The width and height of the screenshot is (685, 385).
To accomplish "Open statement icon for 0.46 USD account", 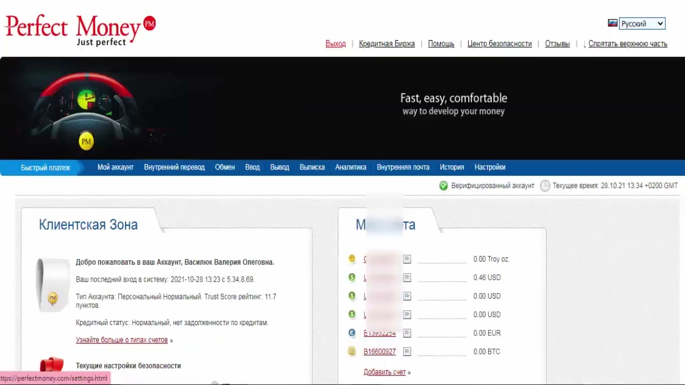I will [x=407, y=278].
